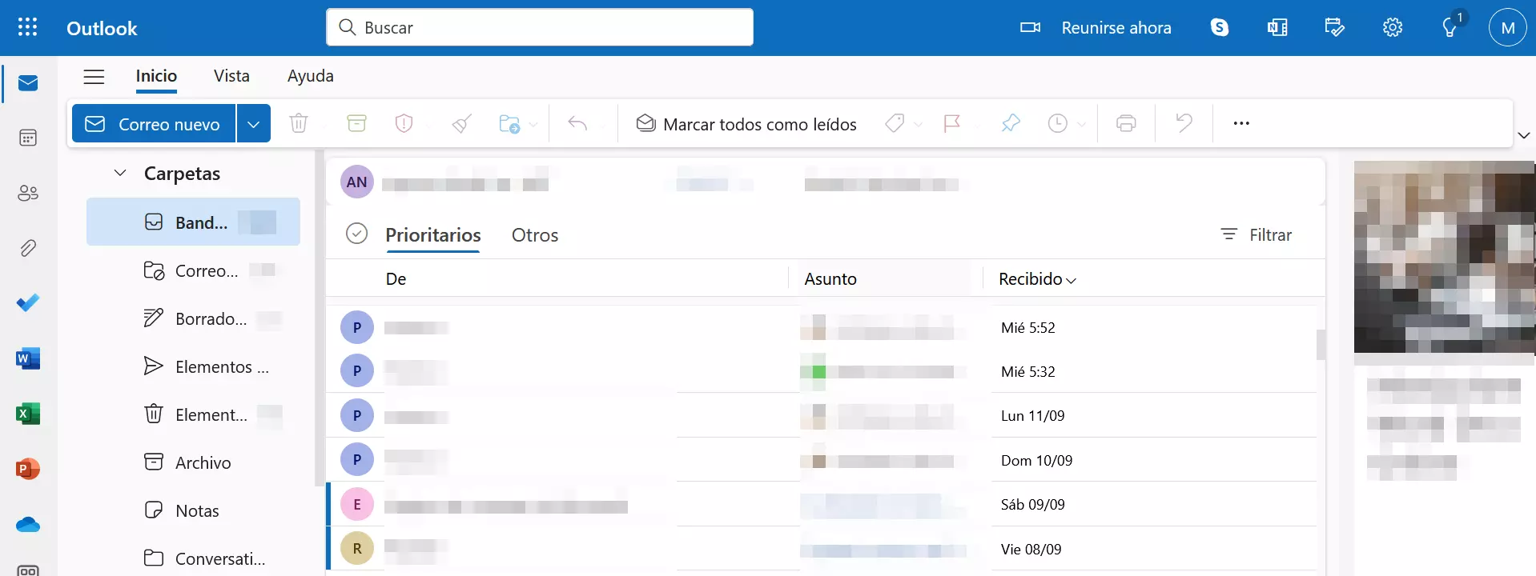Open Calendar in the left rail
The height and width of the screenshot is (576, 1536).
pyautogui.click(x=28, y=138)
